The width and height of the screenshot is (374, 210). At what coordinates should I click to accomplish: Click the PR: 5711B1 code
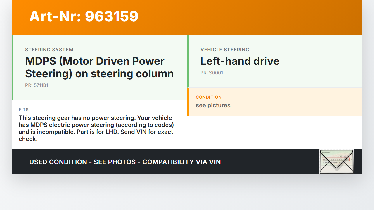pyautogui.click(x=37, y=85)
